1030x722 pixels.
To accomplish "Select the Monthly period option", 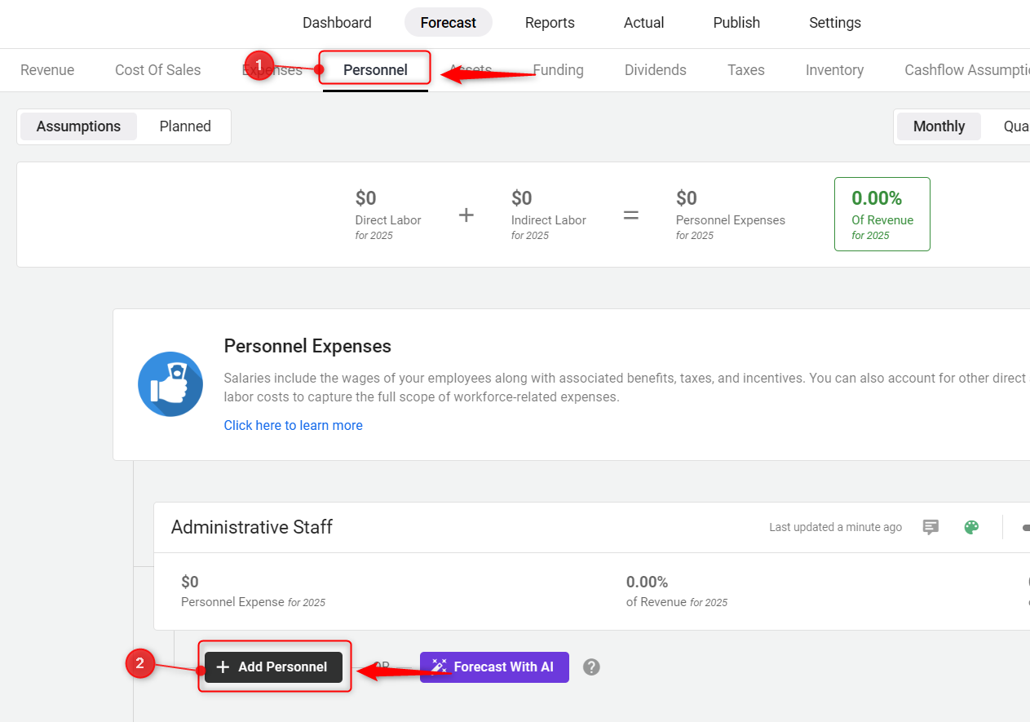I will (939, 126).
